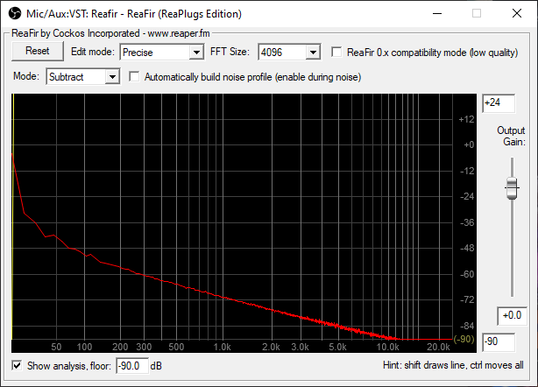Click the 50 frequency axis label

pyautogui.click(x=56, y=347)
